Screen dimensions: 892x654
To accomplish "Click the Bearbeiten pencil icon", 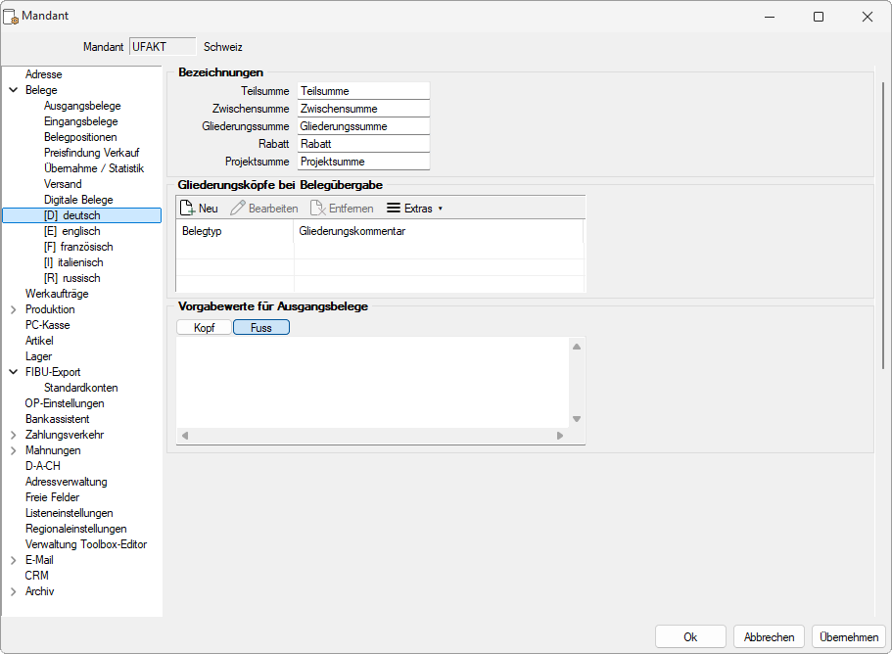I will (238, 209).
